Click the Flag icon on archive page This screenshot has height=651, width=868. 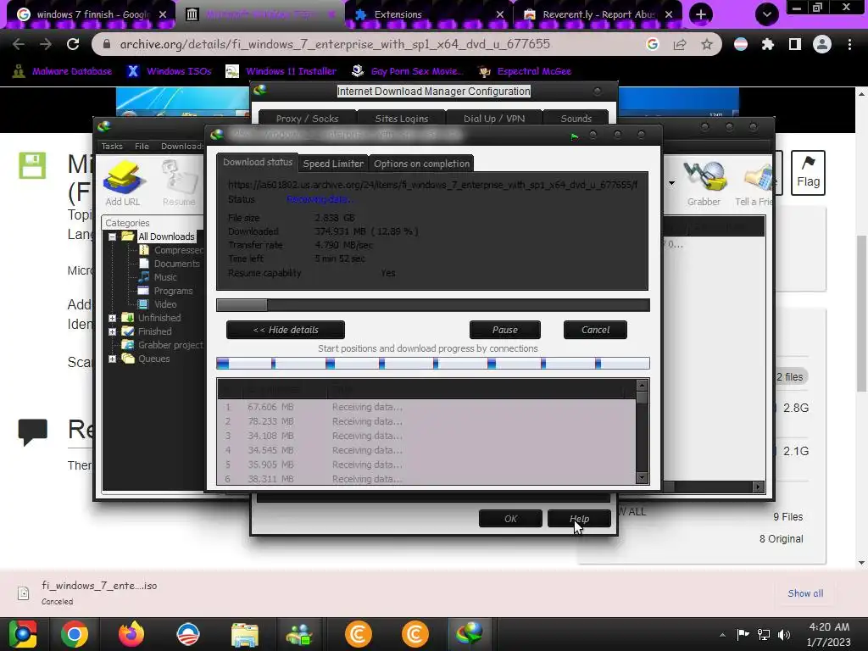click(x=808, y=173)
